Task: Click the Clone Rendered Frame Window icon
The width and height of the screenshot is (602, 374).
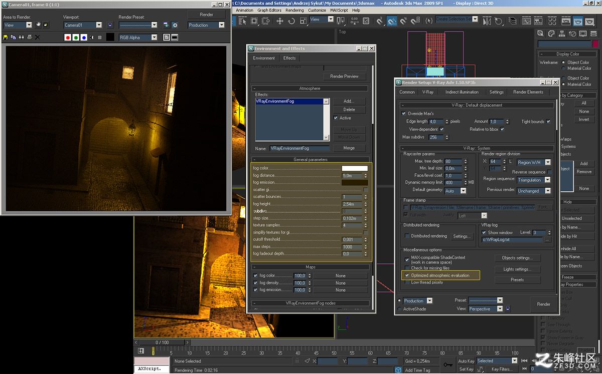Action: (21, 37)
